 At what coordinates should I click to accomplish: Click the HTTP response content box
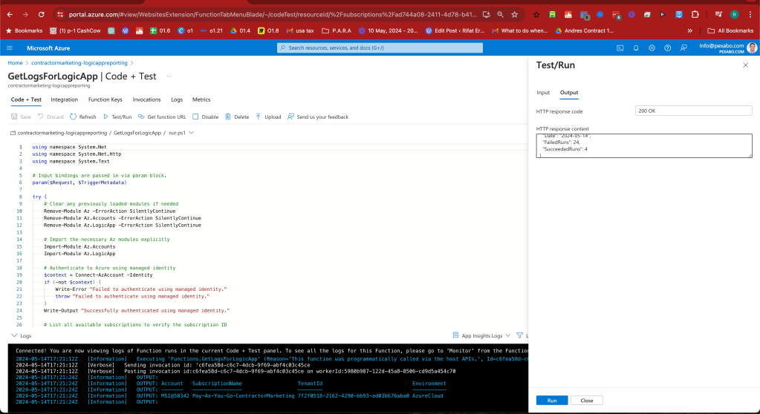click(x=644, y=145)
